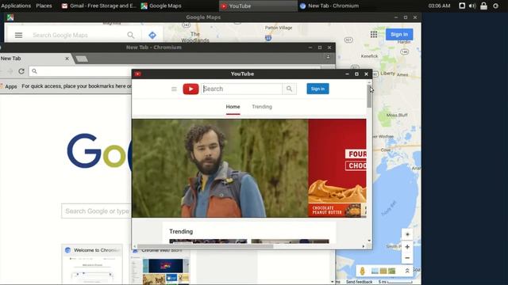Image resolution: width=508 pixels, height=285 pixels.
Task: Click the YouTube horizontal scrollbar right arrow
Action: point(364,246)
